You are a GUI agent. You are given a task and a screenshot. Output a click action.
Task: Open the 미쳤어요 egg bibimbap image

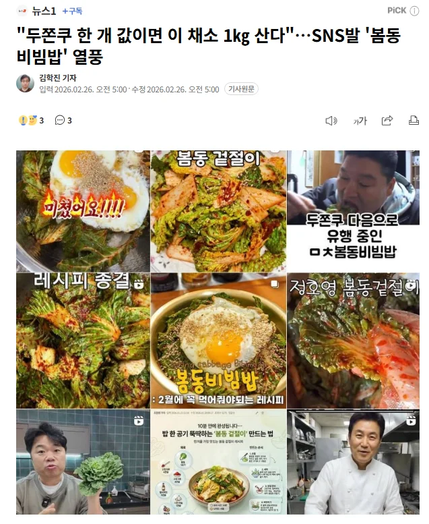(x=83, y=211)
